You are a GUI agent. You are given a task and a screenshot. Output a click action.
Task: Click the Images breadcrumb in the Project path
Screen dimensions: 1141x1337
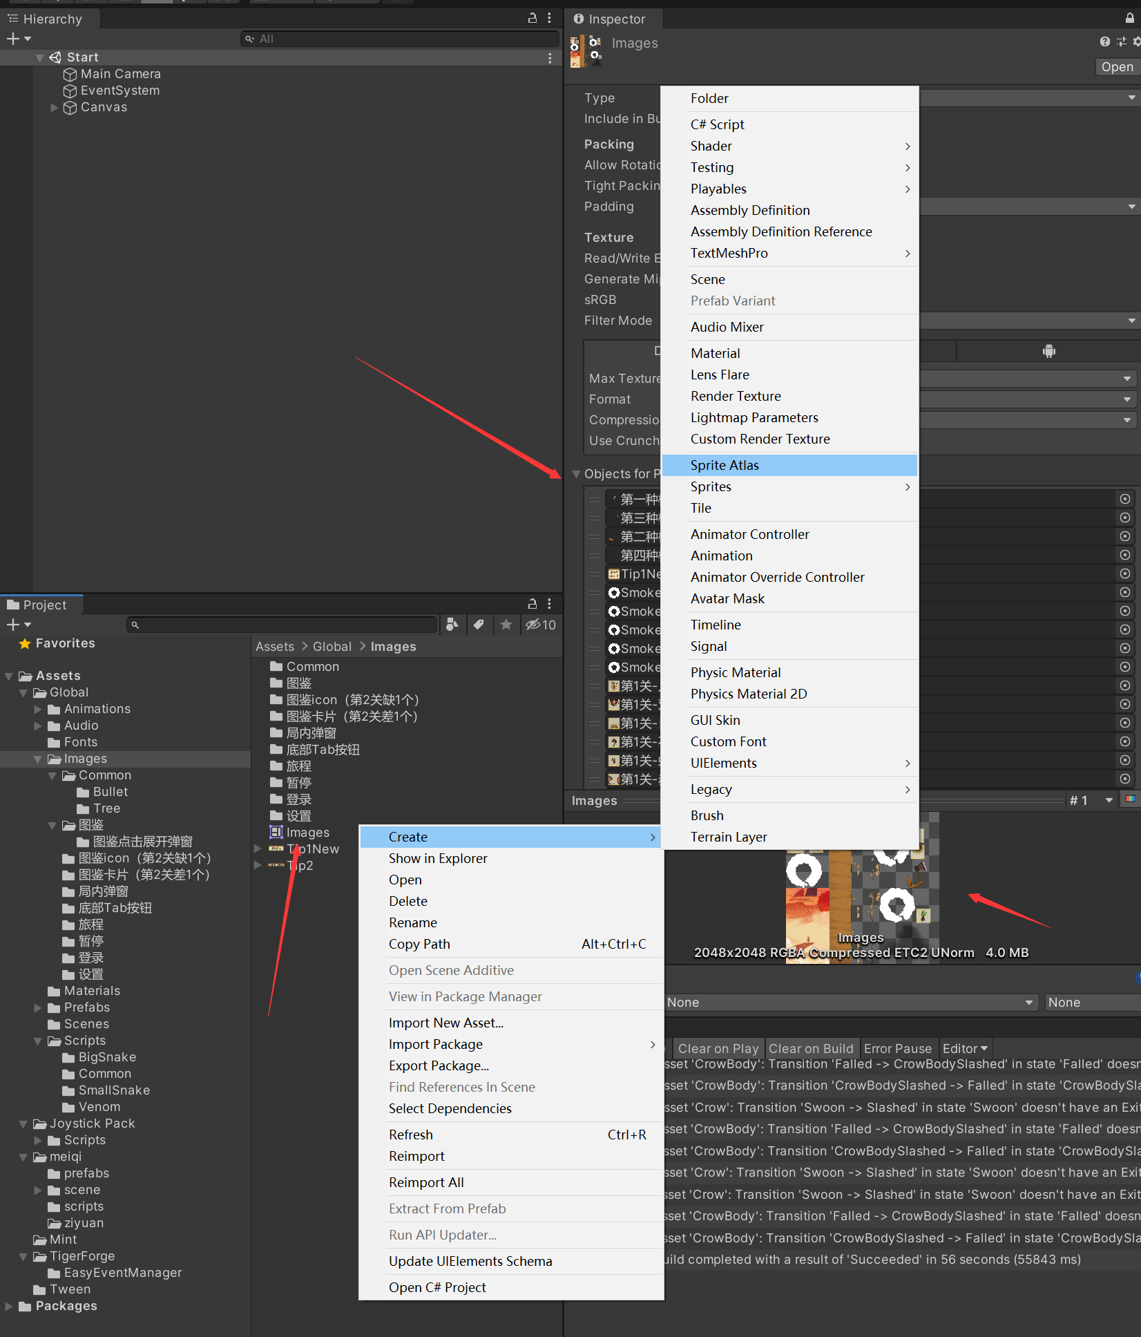pos(393,647)
